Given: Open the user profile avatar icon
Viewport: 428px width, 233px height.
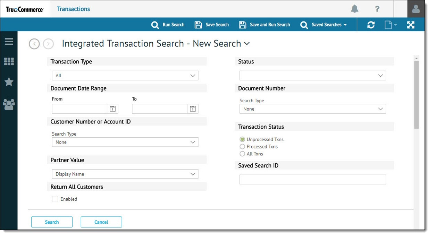Looking at the screenshot, I should [x=416, y=9].
